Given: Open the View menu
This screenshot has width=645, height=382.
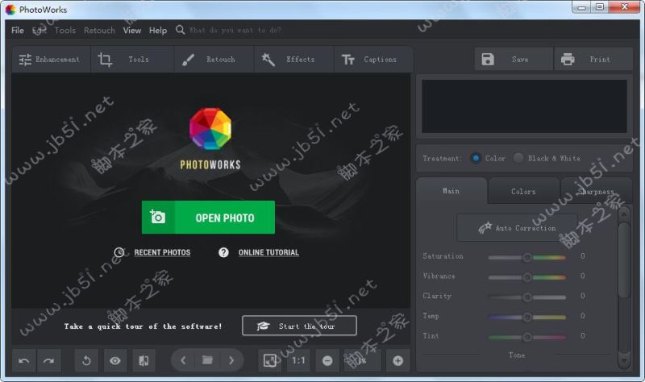Looking at the screenshot, I should tap(132, 31).
